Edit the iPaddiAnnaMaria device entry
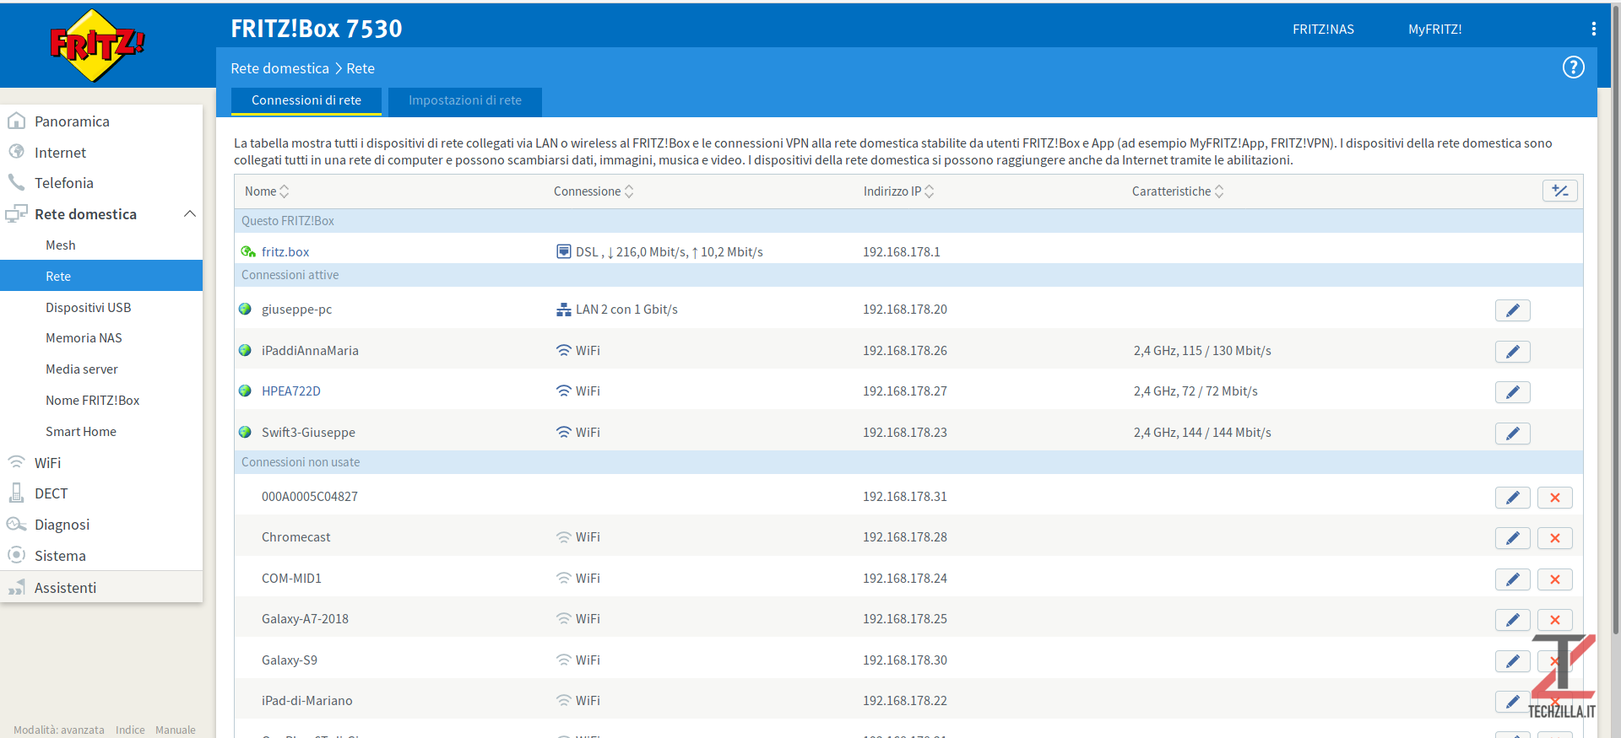This screenshot has height=738, width=1621. [x=1512, y=351]
